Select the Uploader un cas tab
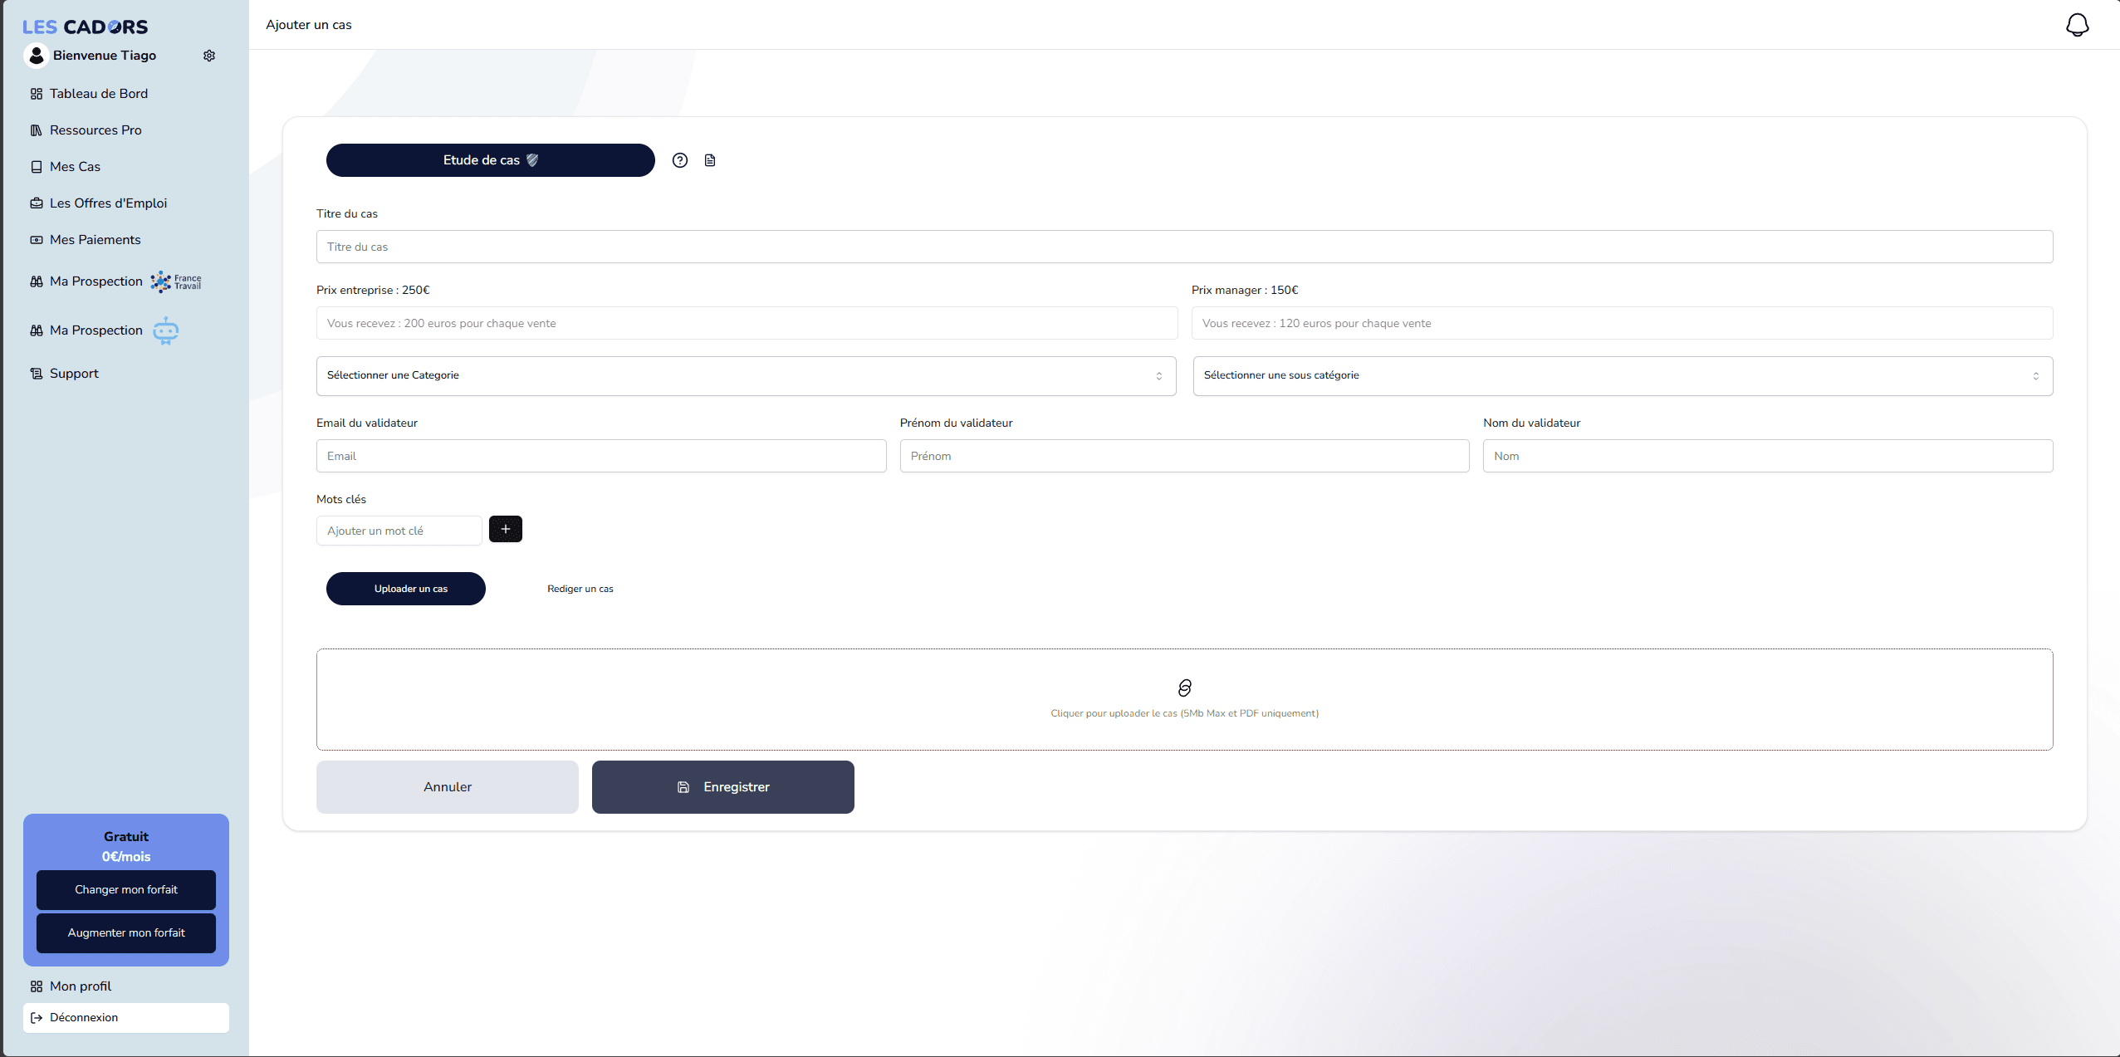 point(406,589)
